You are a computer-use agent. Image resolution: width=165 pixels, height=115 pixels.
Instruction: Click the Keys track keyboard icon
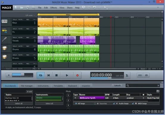(x=4, y=21)
